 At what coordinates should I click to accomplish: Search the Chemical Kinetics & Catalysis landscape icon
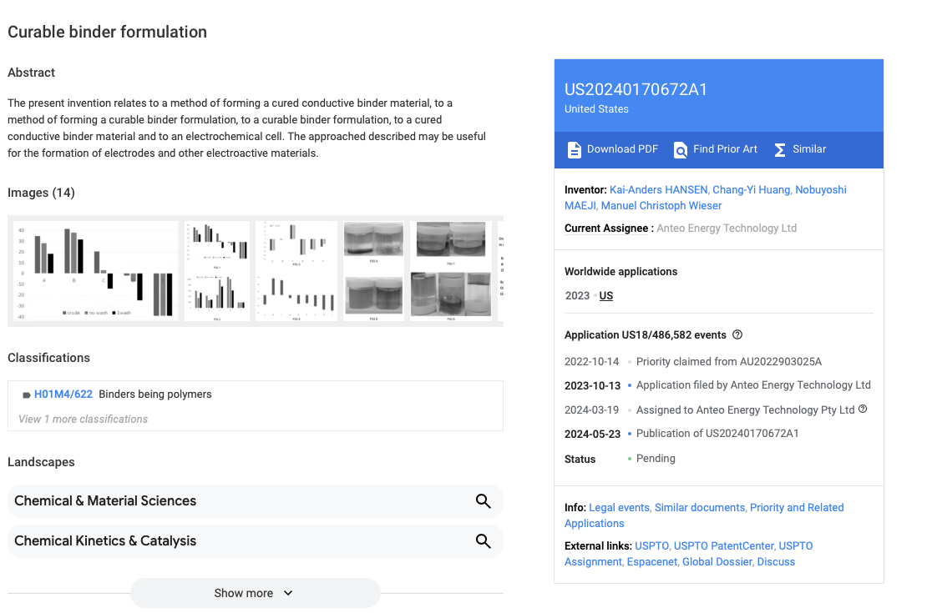click(x=484, y=541)
